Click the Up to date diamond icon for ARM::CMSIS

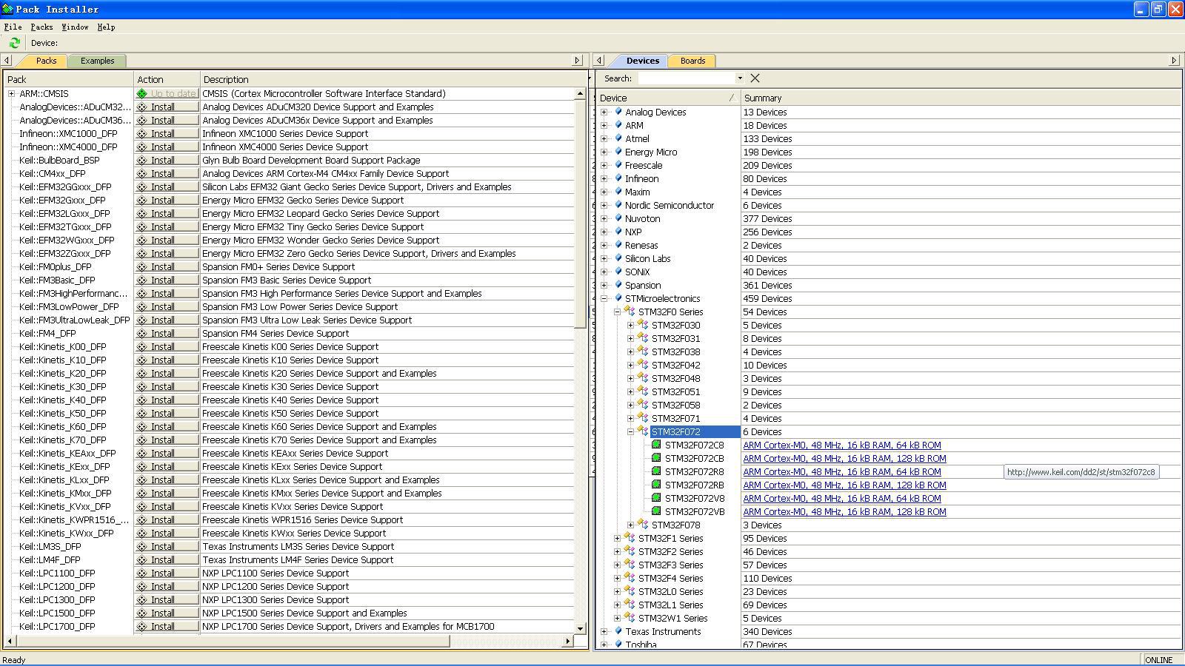tap(141, 94)
